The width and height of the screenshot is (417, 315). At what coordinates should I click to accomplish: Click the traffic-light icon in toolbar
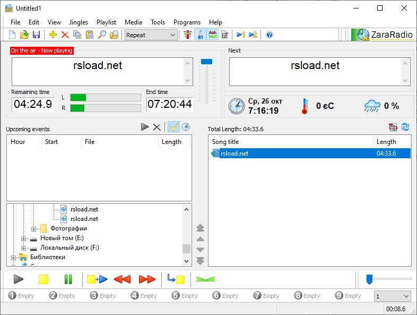click(x=188, y=35)
